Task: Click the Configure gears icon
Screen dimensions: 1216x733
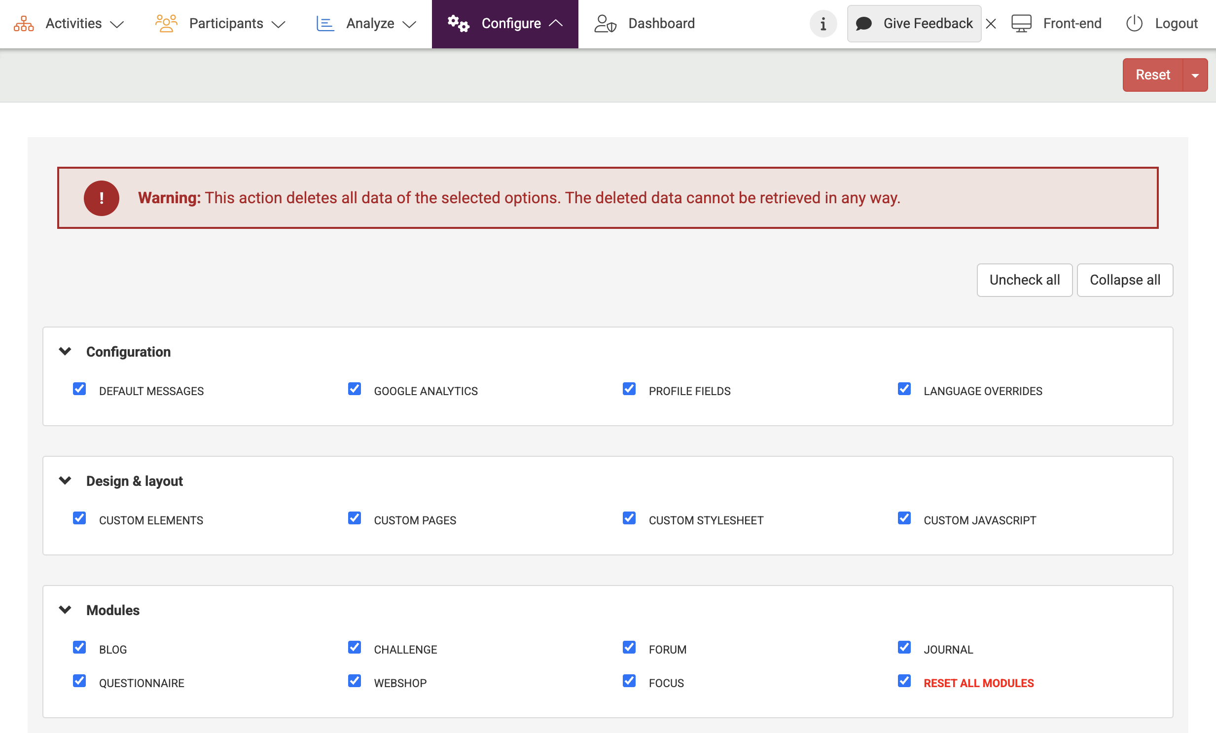Action: click(458, 24)
